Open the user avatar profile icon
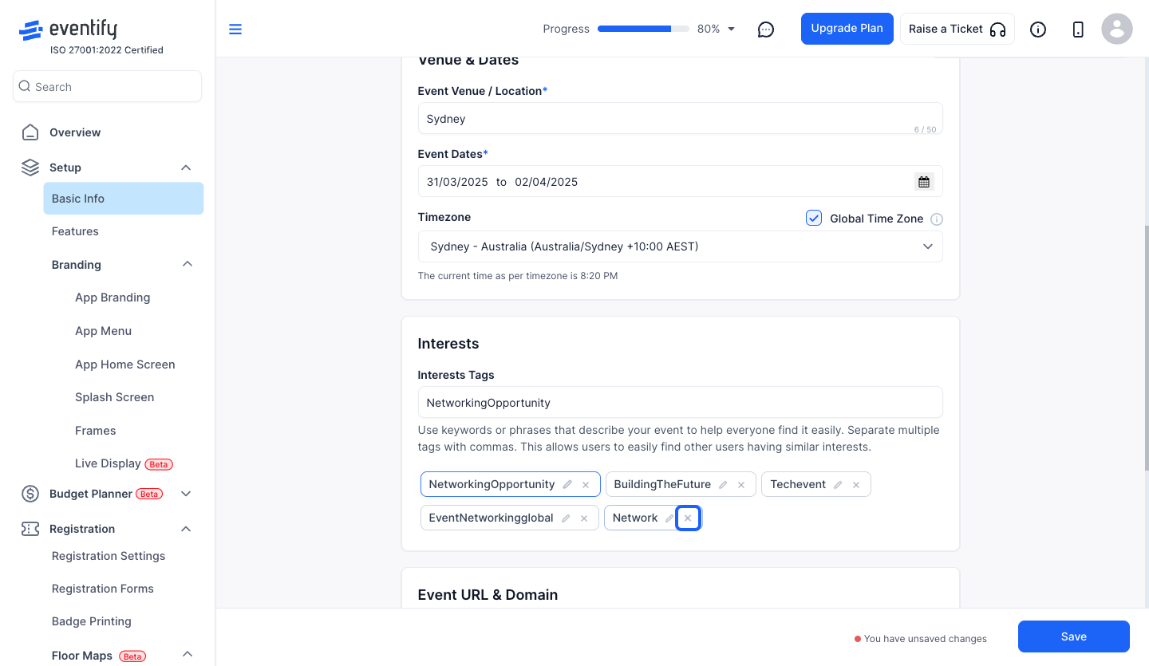This screenshot has height=666, width=1149. point(1117,29)
